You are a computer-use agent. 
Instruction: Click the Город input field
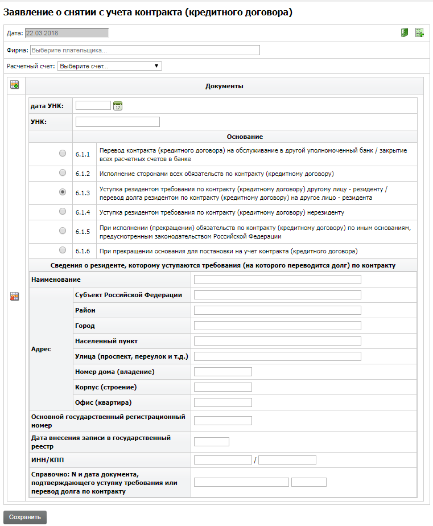pyautogui.click(x=277, y=326)
